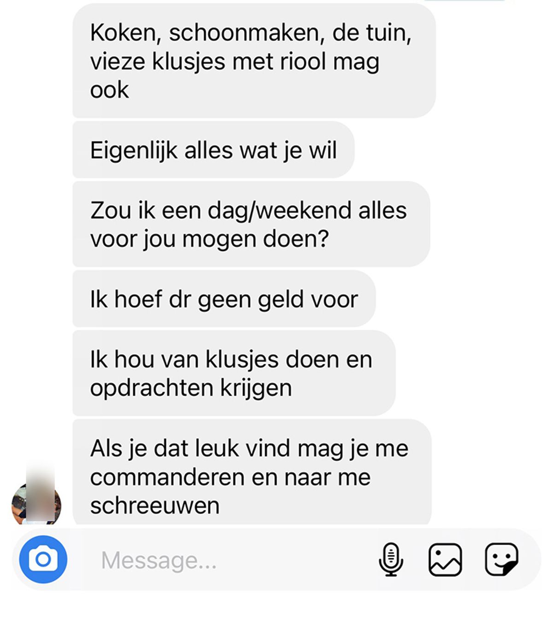Select the 'Eigenlijk alles wat je wil' message
Image resolution: width=553 pixels, height=642 pixels.
213,150
